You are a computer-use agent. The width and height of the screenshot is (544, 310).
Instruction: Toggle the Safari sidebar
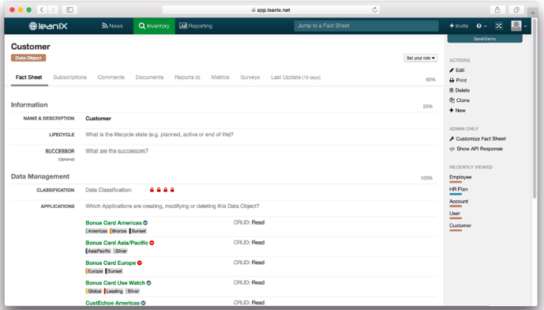pyautogui.click(x=69, y=9)
